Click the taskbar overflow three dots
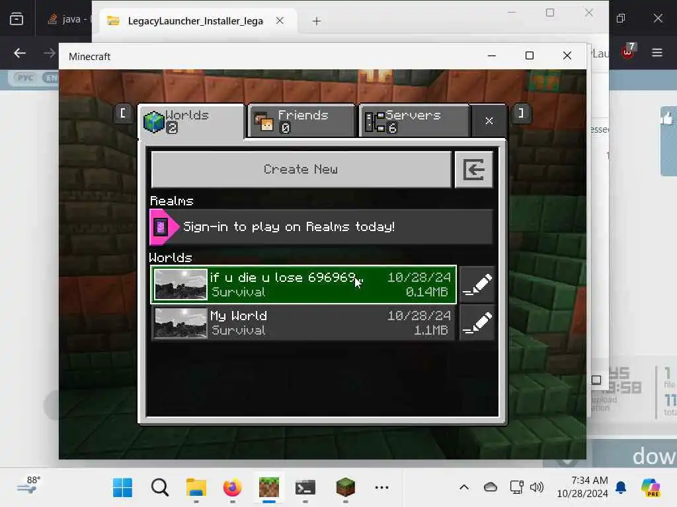 (x=381, y=488)
